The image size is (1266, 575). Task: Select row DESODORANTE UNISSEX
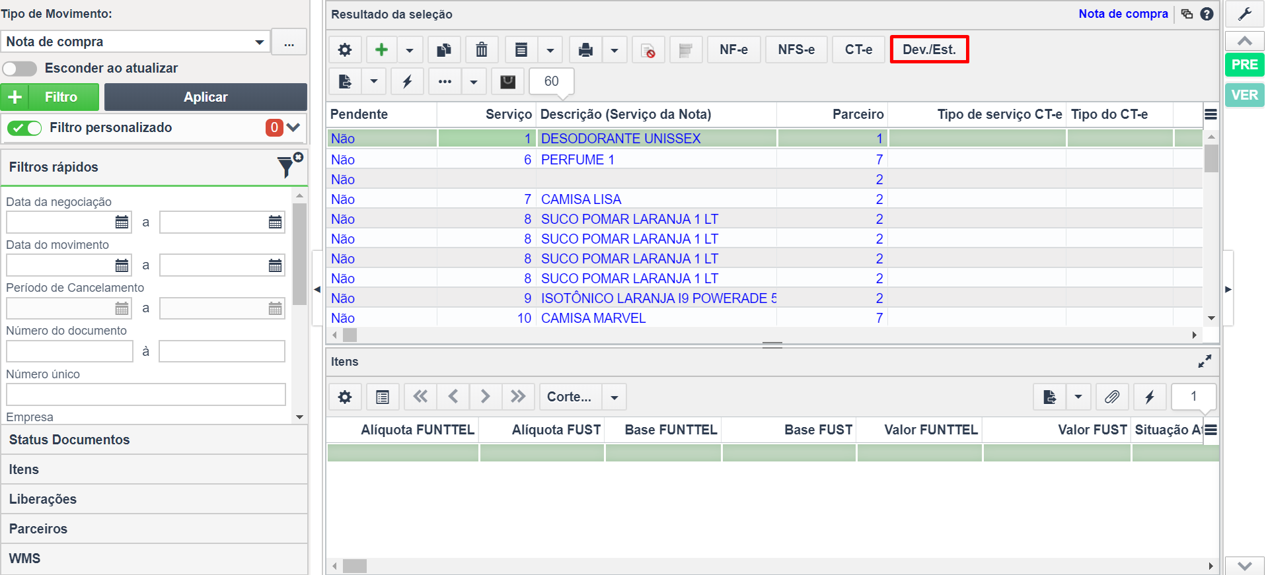tap(764, 139)
